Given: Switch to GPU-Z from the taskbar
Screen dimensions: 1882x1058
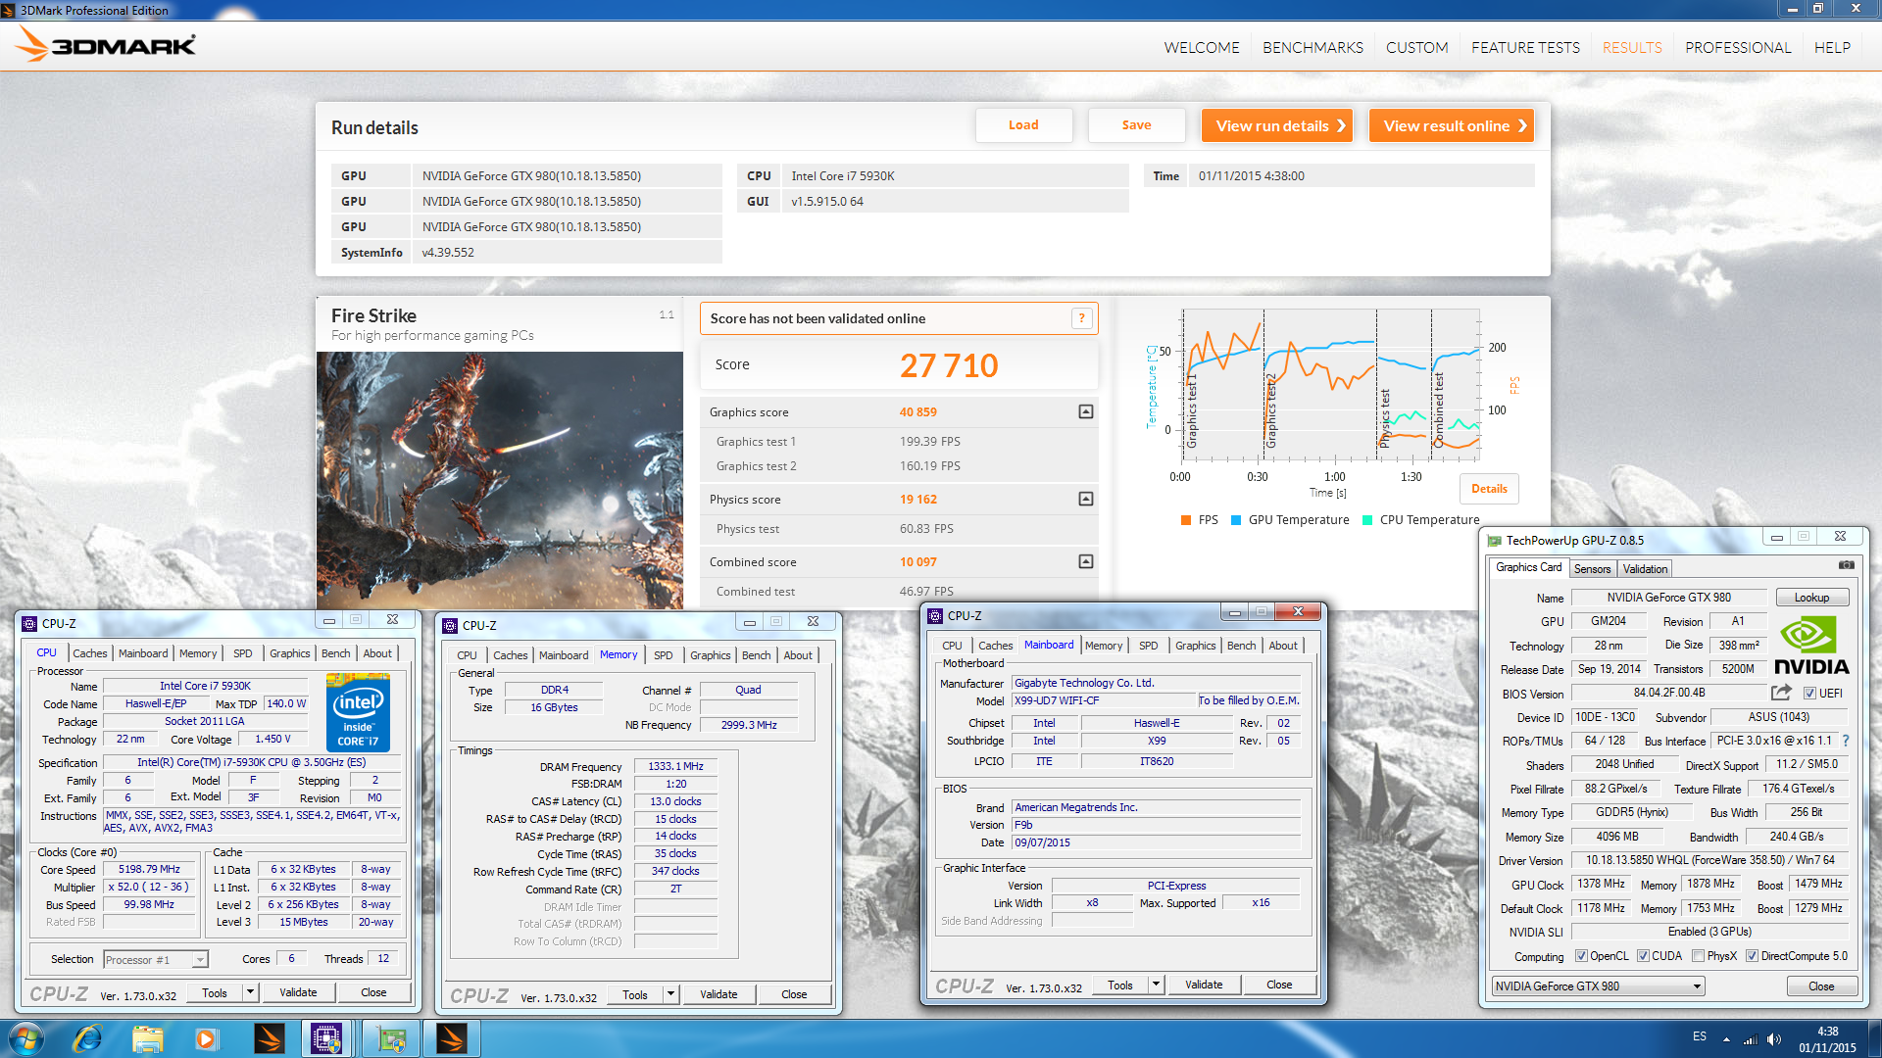Looking at the screenshot, I should tap(391, 1038).
